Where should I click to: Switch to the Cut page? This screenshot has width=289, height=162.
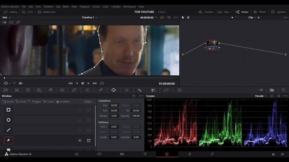click(99, 154)
